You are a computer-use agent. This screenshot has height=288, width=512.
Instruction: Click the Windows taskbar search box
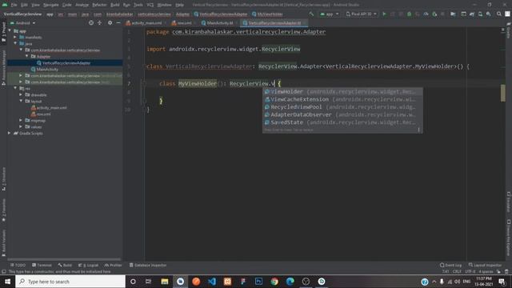click(70, 282)
